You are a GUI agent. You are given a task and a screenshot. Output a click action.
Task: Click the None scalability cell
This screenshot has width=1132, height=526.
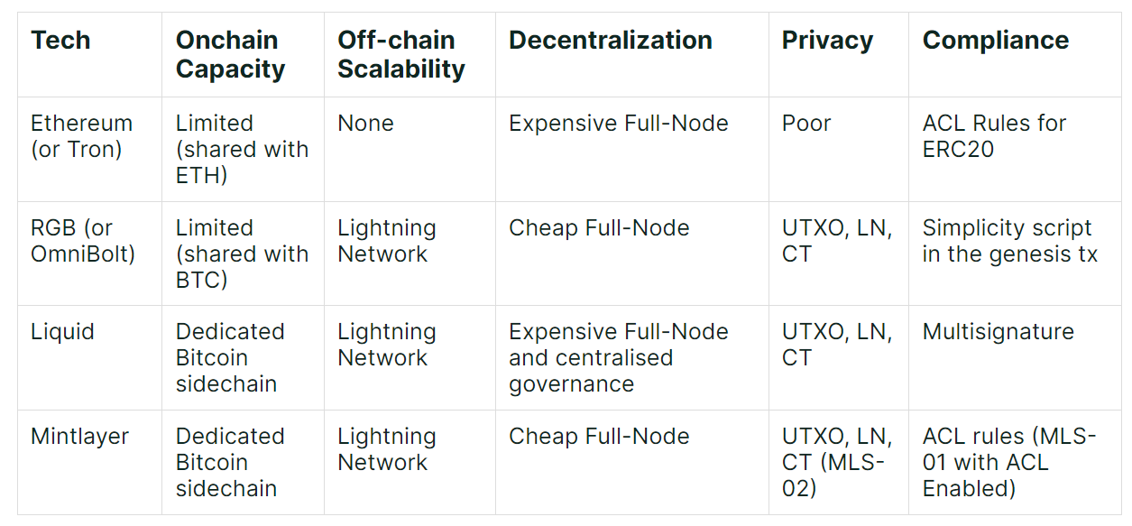click(x=365, y=124)
